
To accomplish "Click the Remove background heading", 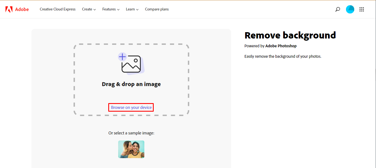I will (x=290, y=35).
